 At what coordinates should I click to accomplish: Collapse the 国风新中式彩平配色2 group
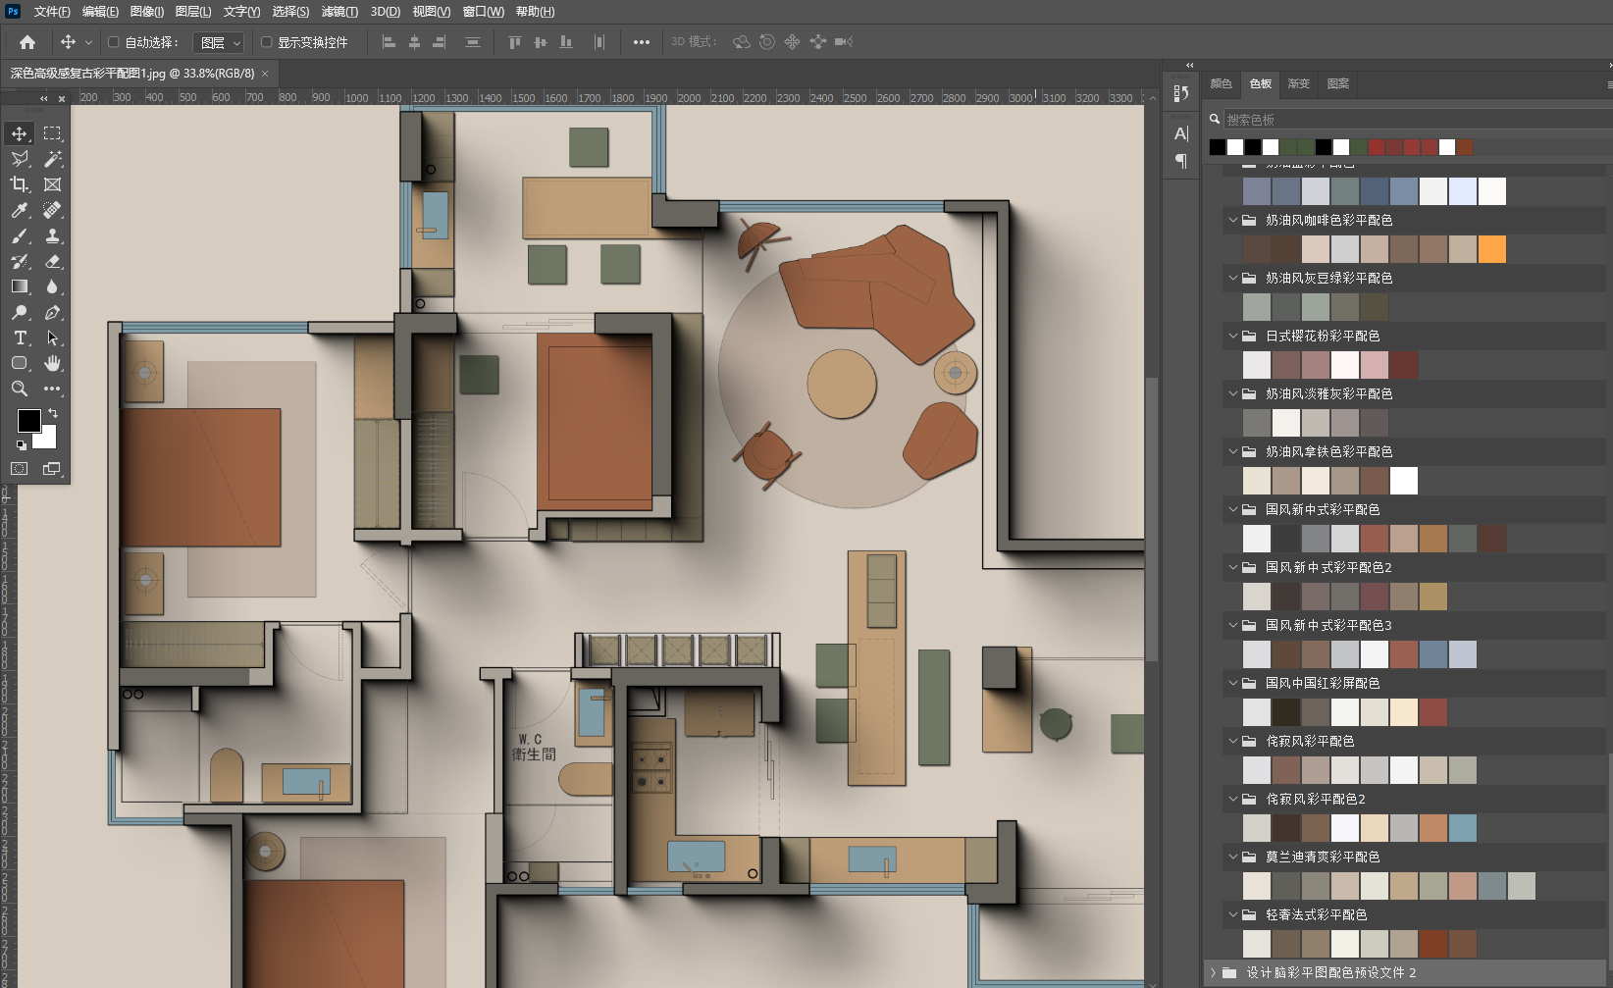click(x=1233, y=567)
